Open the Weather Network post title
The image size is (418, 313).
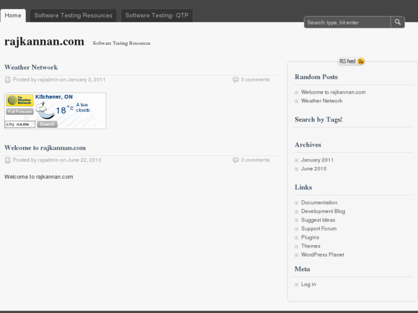coord(31,67)
